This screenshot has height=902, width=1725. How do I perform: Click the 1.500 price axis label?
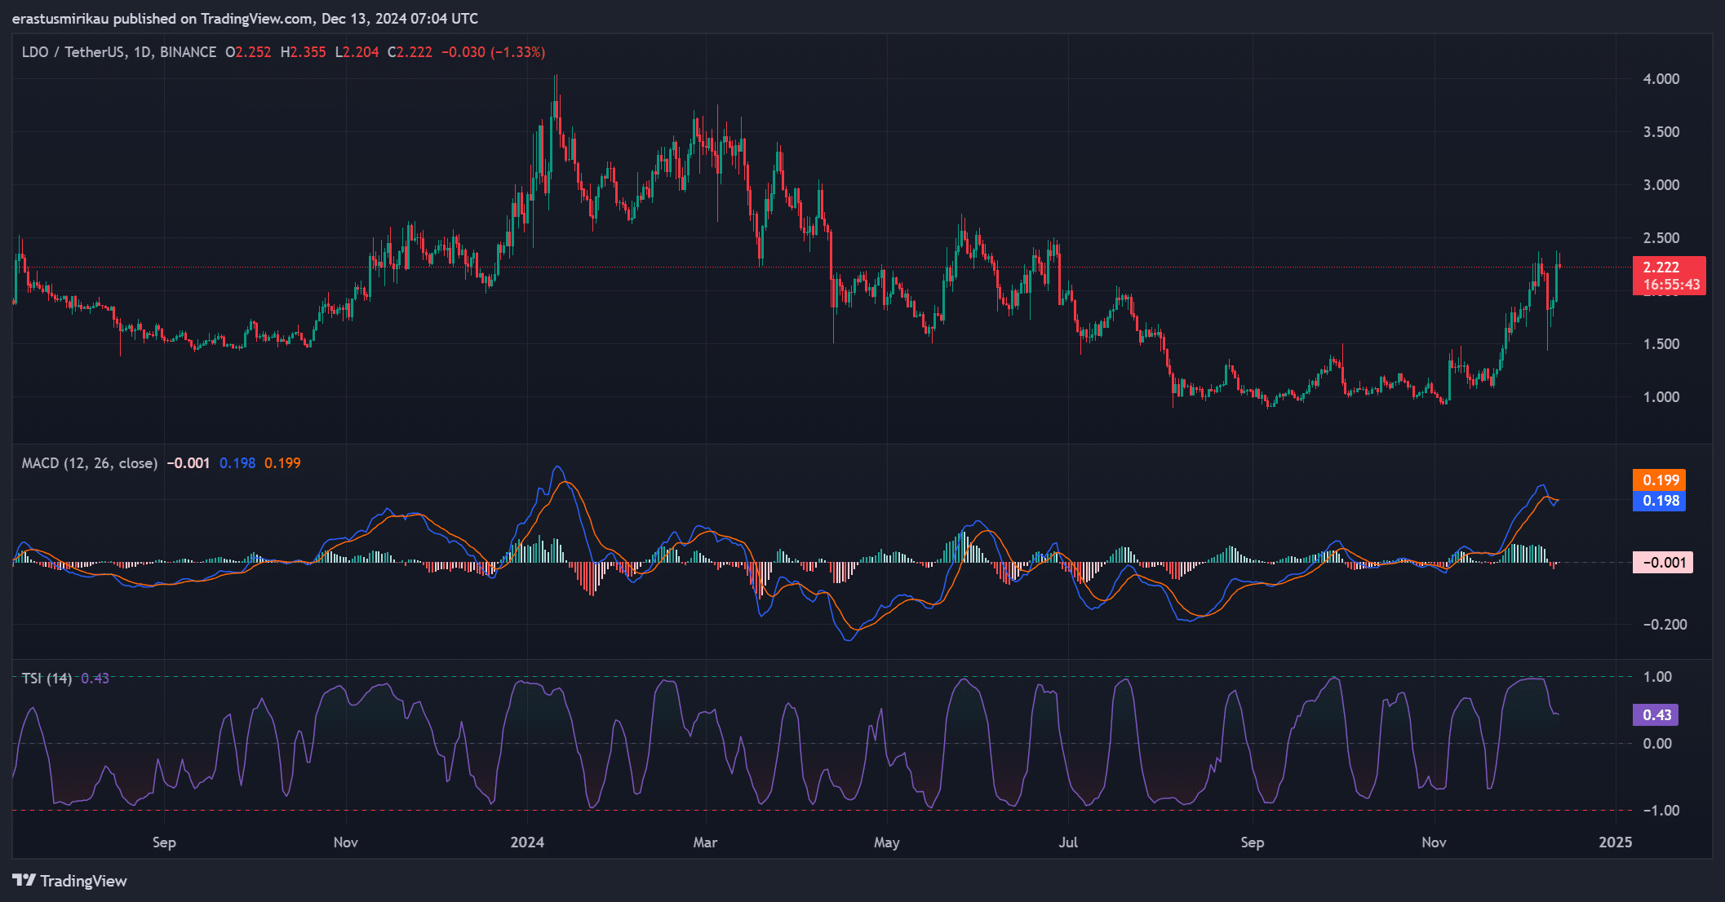pyautogui.click(x=1661, y=344)
